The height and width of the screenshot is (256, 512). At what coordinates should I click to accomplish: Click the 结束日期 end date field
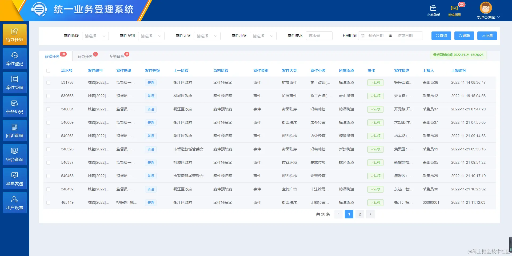405,36
